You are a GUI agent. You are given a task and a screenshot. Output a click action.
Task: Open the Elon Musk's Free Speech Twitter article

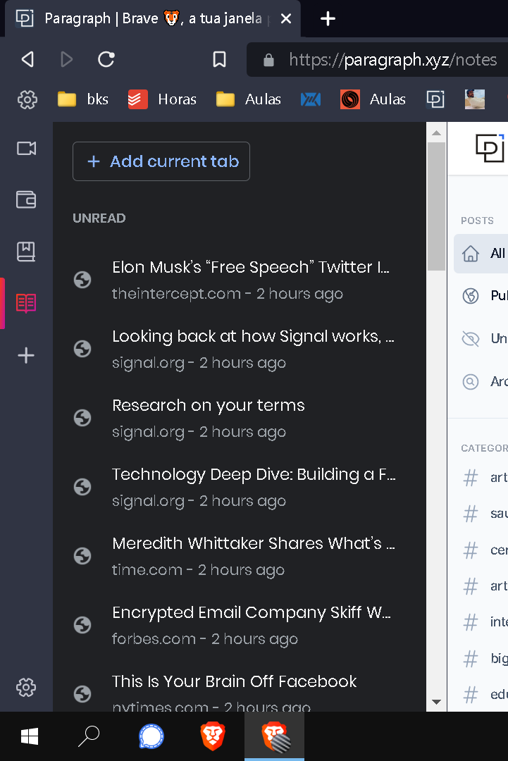(x=239, y=280)
